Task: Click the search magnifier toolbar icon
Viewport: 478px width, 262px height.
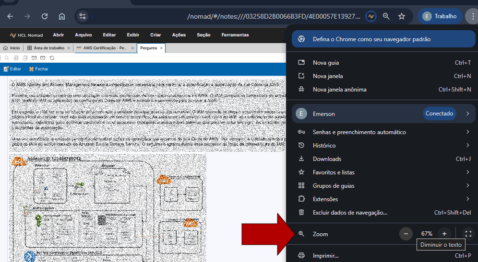Action: click(7, 58)
